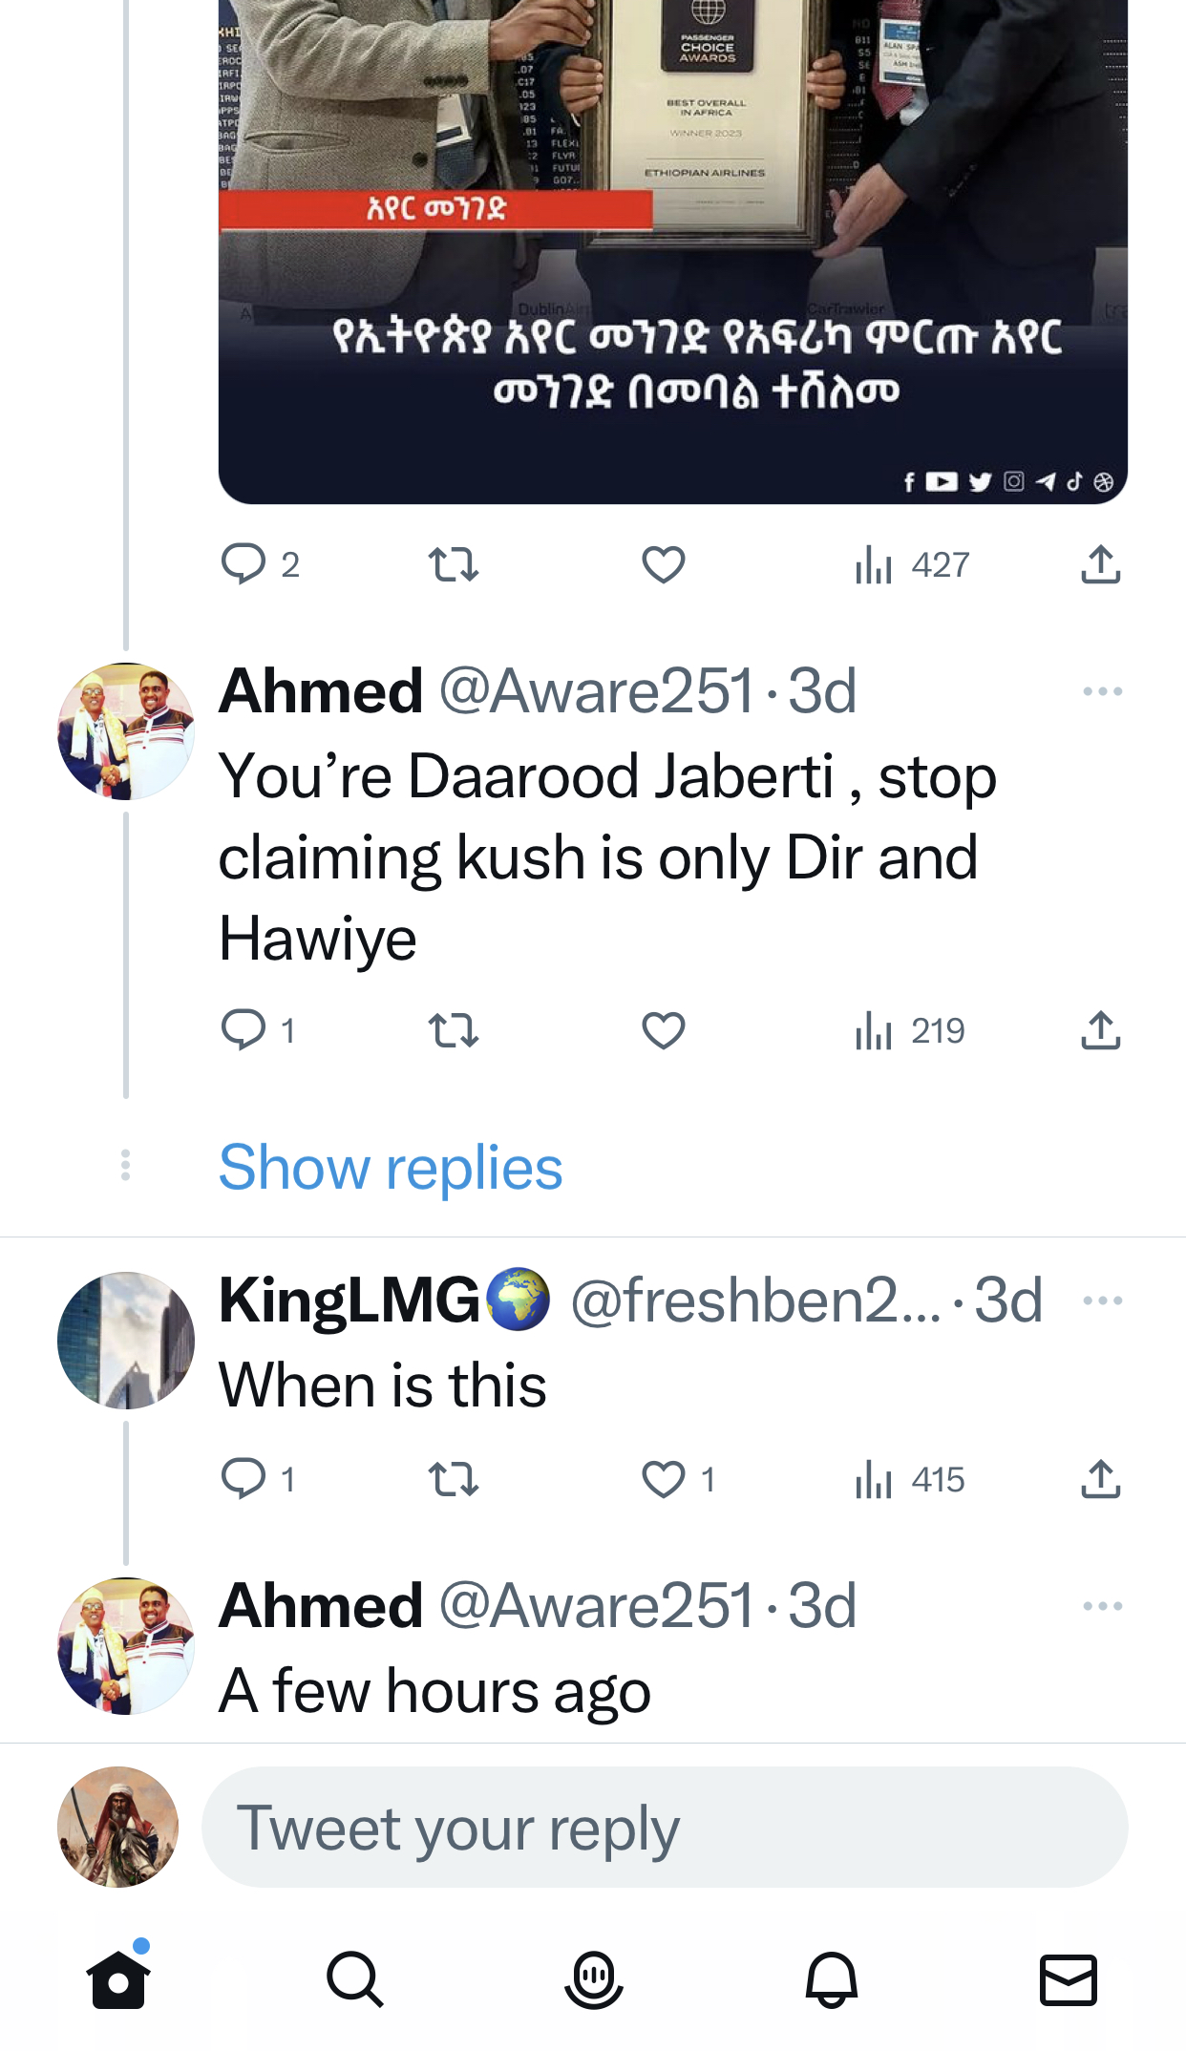
Task: Open more options for KingLMG's tweet
Action: (x=1102, y=1300)
